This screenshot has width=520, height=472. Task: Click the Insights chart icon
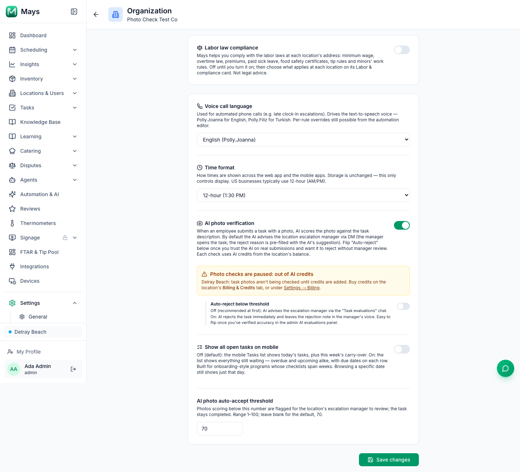tap(12, 64)
